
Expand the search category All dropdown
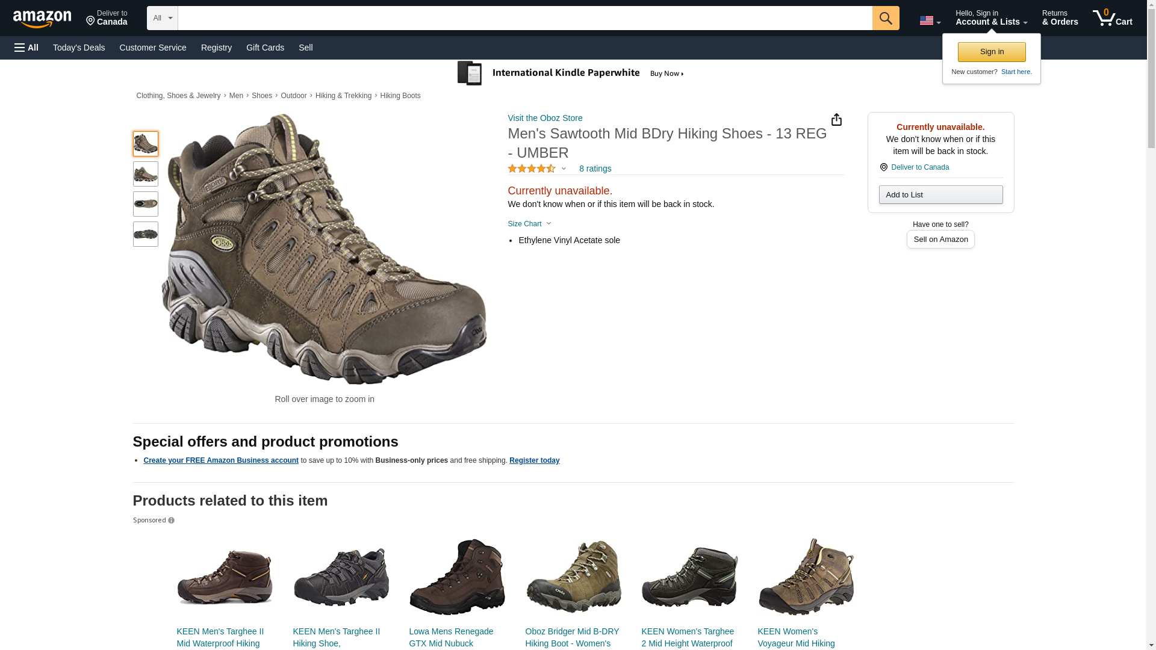(162, 18)
